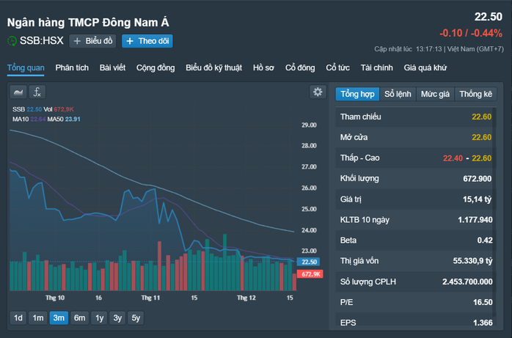Select the Mức giá panel tab
The width and height of the screenshot is (512, 338).
435,94
